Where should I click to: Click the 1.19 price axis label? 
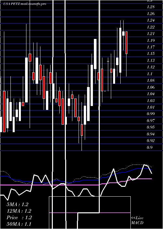(151, 41)
